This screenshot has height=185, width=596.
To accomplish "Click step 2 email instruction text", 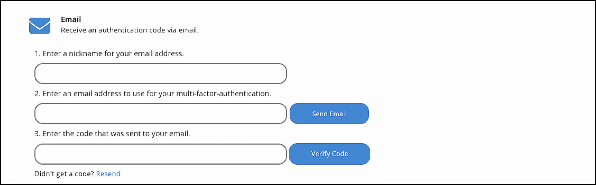I will 153,94.
